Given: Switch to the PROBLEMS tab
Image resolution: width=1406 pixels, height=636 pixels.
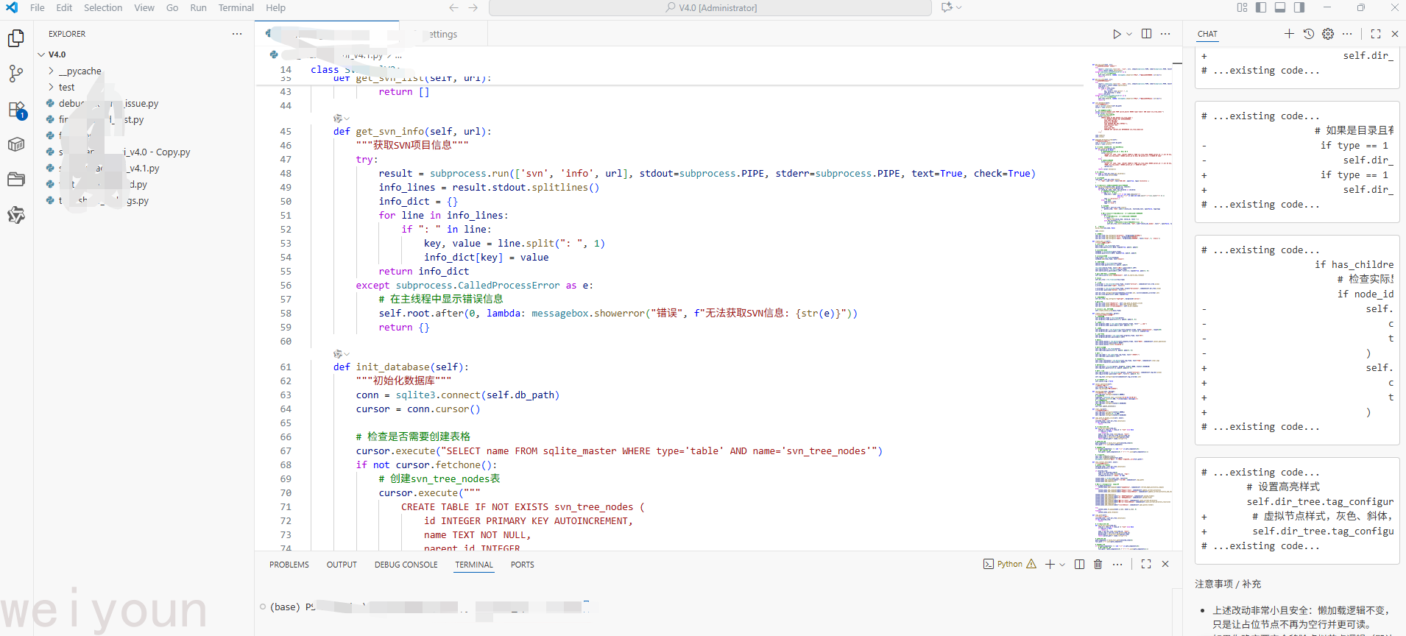Looking at the screenshot, I should coord(289,565).
